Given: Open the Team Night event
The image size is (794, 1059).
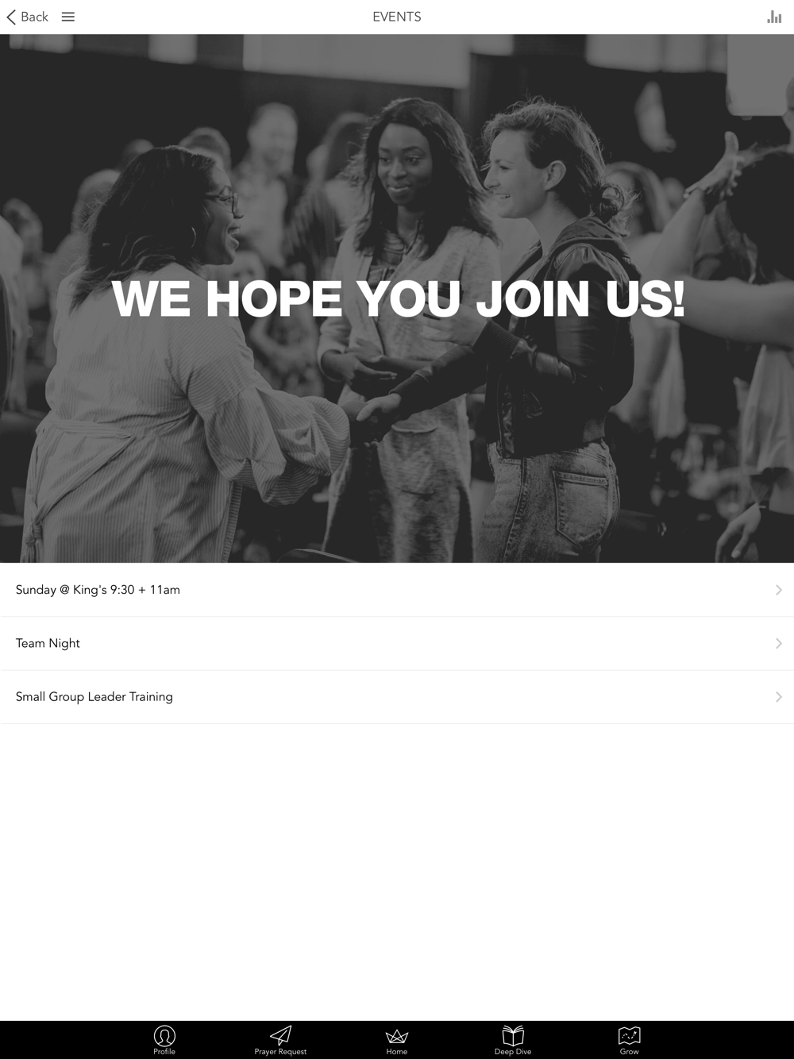Looking at the screenshot, I should coord(397,643).
